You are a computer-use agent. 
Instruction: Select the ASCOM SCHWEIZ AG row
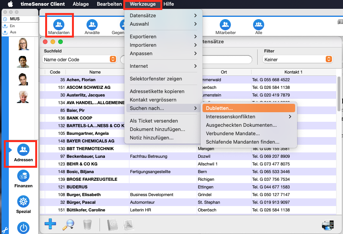coord(188,87)
